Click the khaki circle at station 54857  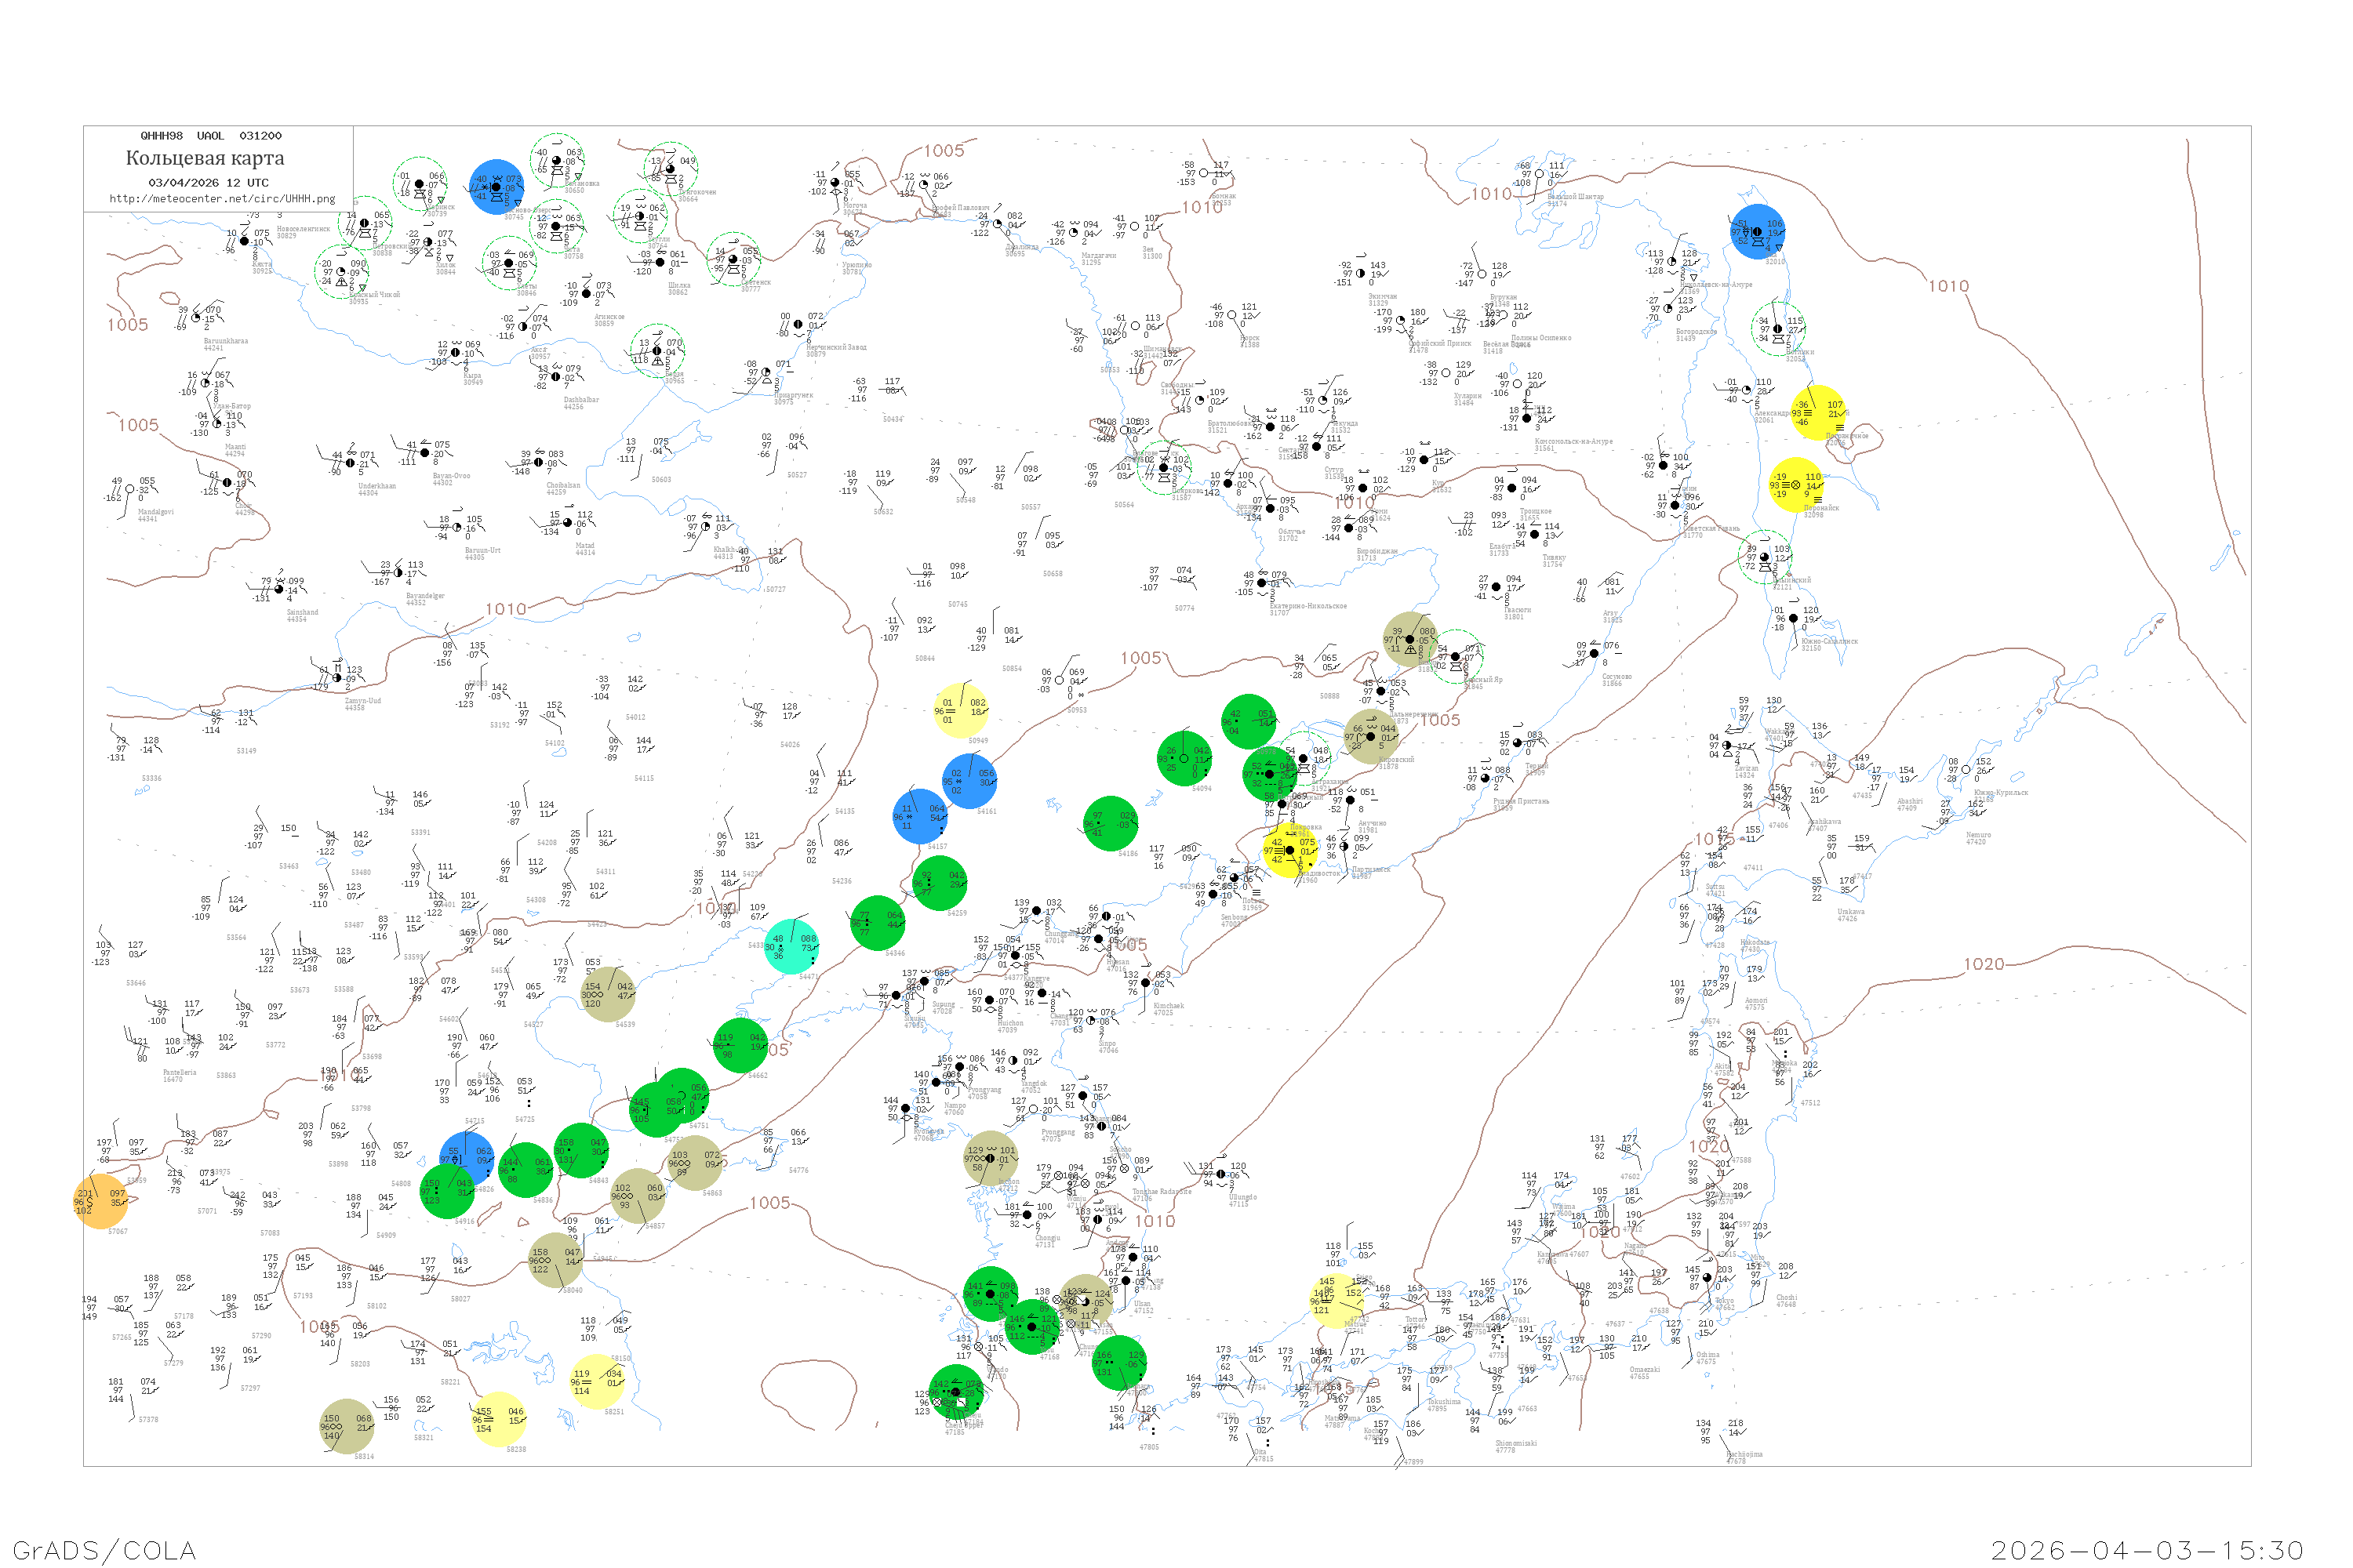click(637, 1195)
